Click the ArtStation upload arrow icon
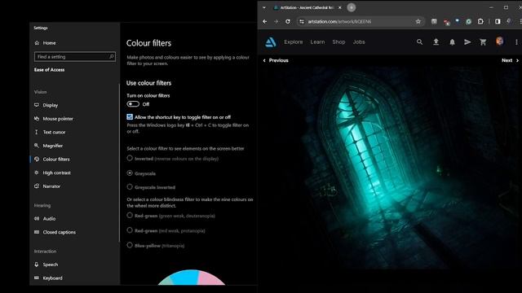The image size is (522, 293). [436, 42]
